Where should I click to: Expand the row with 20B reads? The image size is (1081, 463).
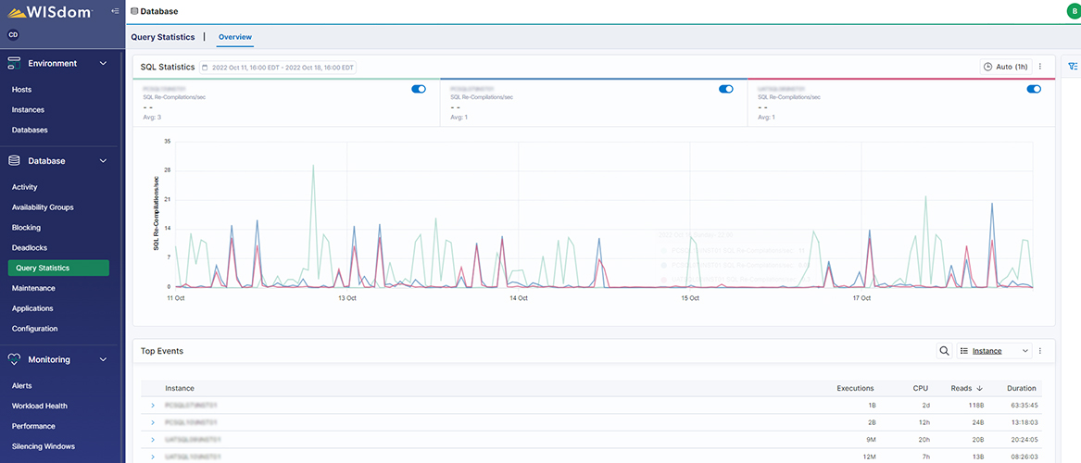[x=152, y=440]
